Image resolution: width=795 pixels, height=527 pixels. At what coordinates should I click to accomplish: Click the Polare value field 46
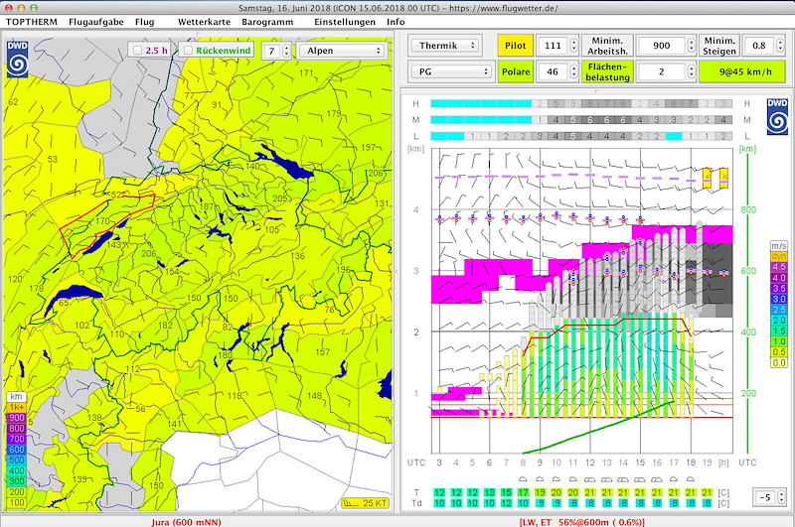click(x=553, y=71)
